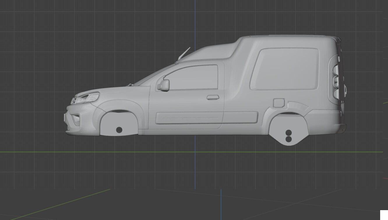
Task: Select the fuel cap on rear fender
Action: tap(279, 103)
